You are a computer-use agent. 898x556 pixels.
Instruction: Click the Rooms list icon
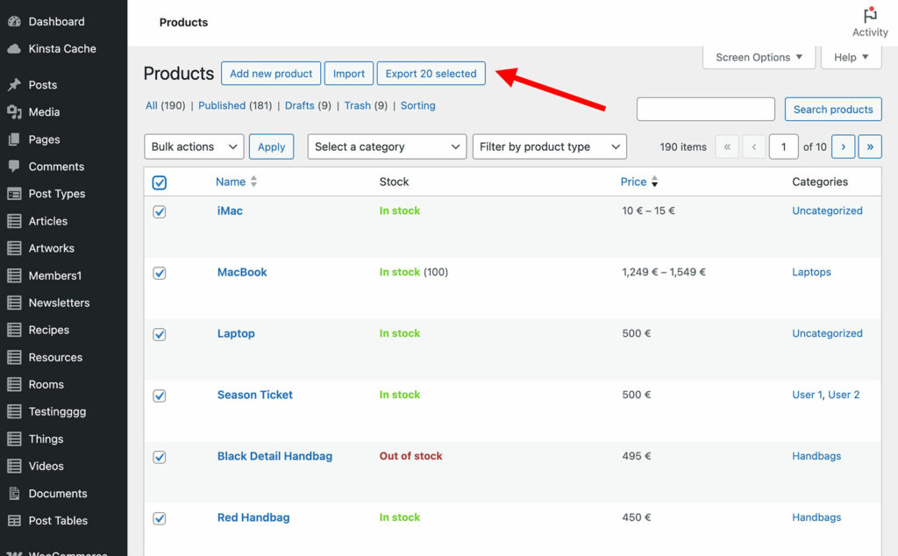(14, 384)
